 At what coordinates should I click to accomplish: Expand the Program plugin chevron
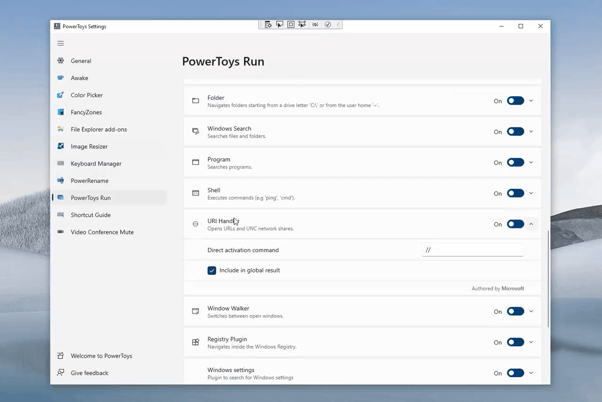pos(531,162)
